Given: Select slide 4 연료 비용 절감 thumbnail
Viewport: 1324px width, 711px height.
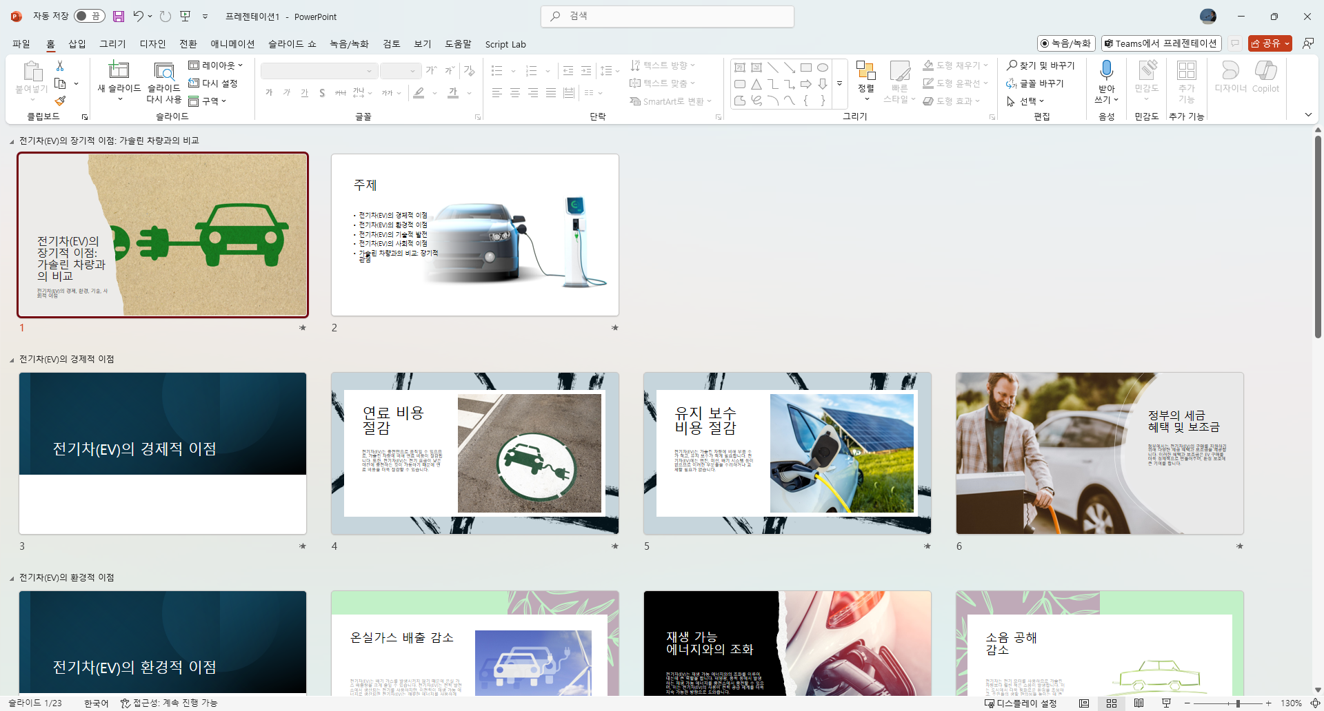Looking at the screenshot, I should (475, 453).
